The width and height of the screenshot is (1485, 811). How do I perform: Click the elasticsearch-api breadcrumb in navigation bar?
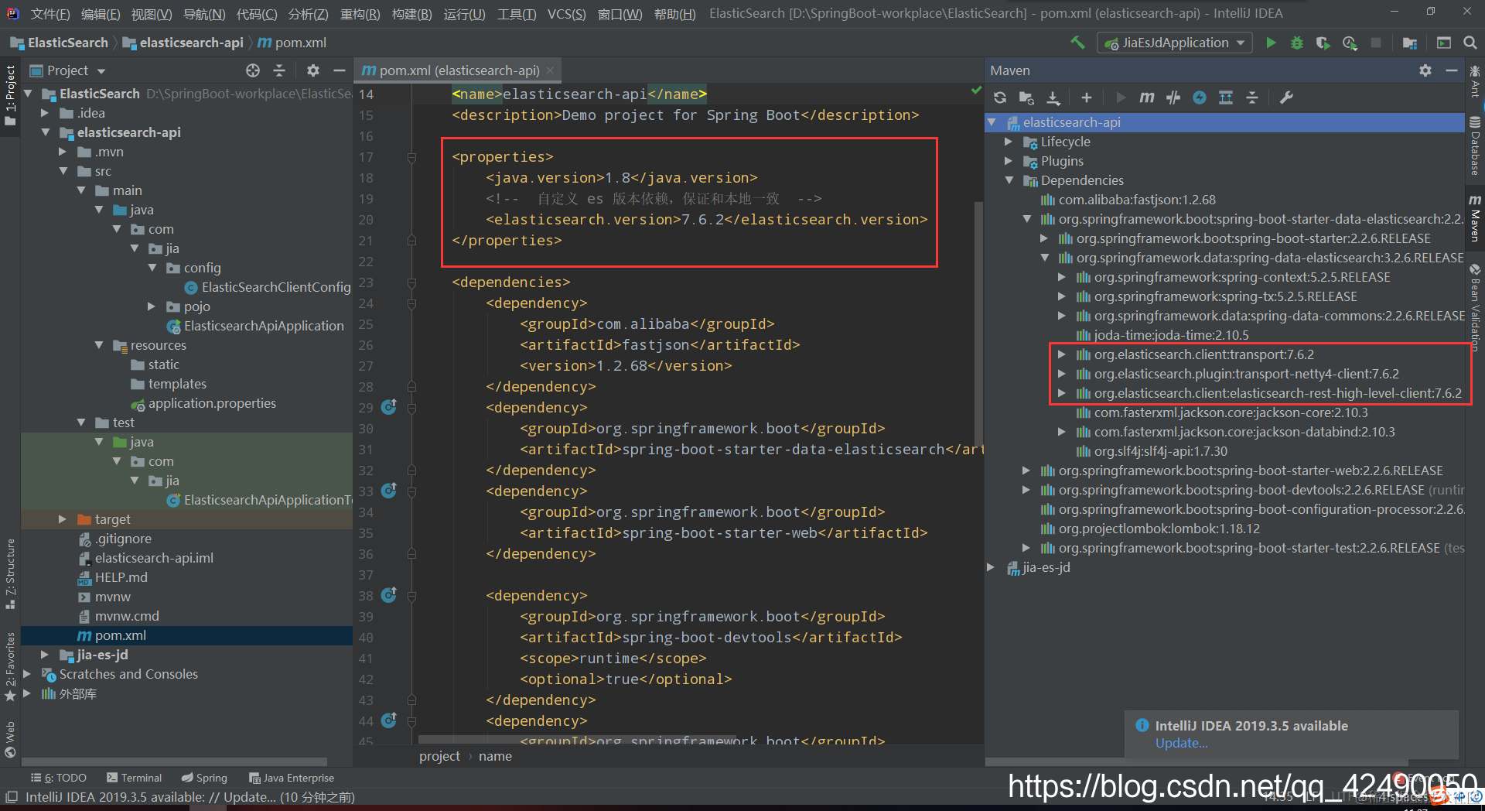183,43
